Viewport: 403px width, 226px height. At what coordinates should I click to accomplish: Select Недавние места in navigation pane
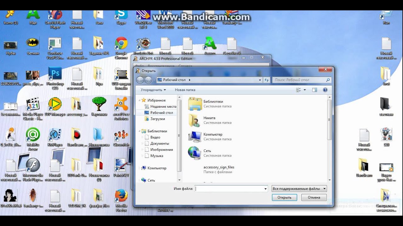point(160,107)
